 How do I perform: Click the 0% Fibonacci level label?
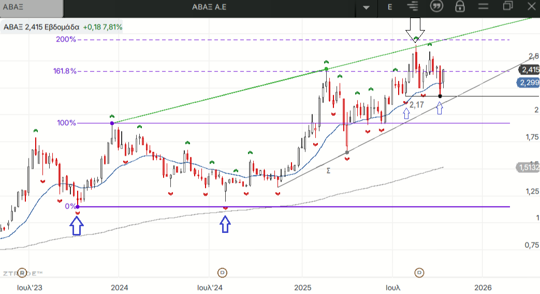pyautogui.click(x=70, y=207)
